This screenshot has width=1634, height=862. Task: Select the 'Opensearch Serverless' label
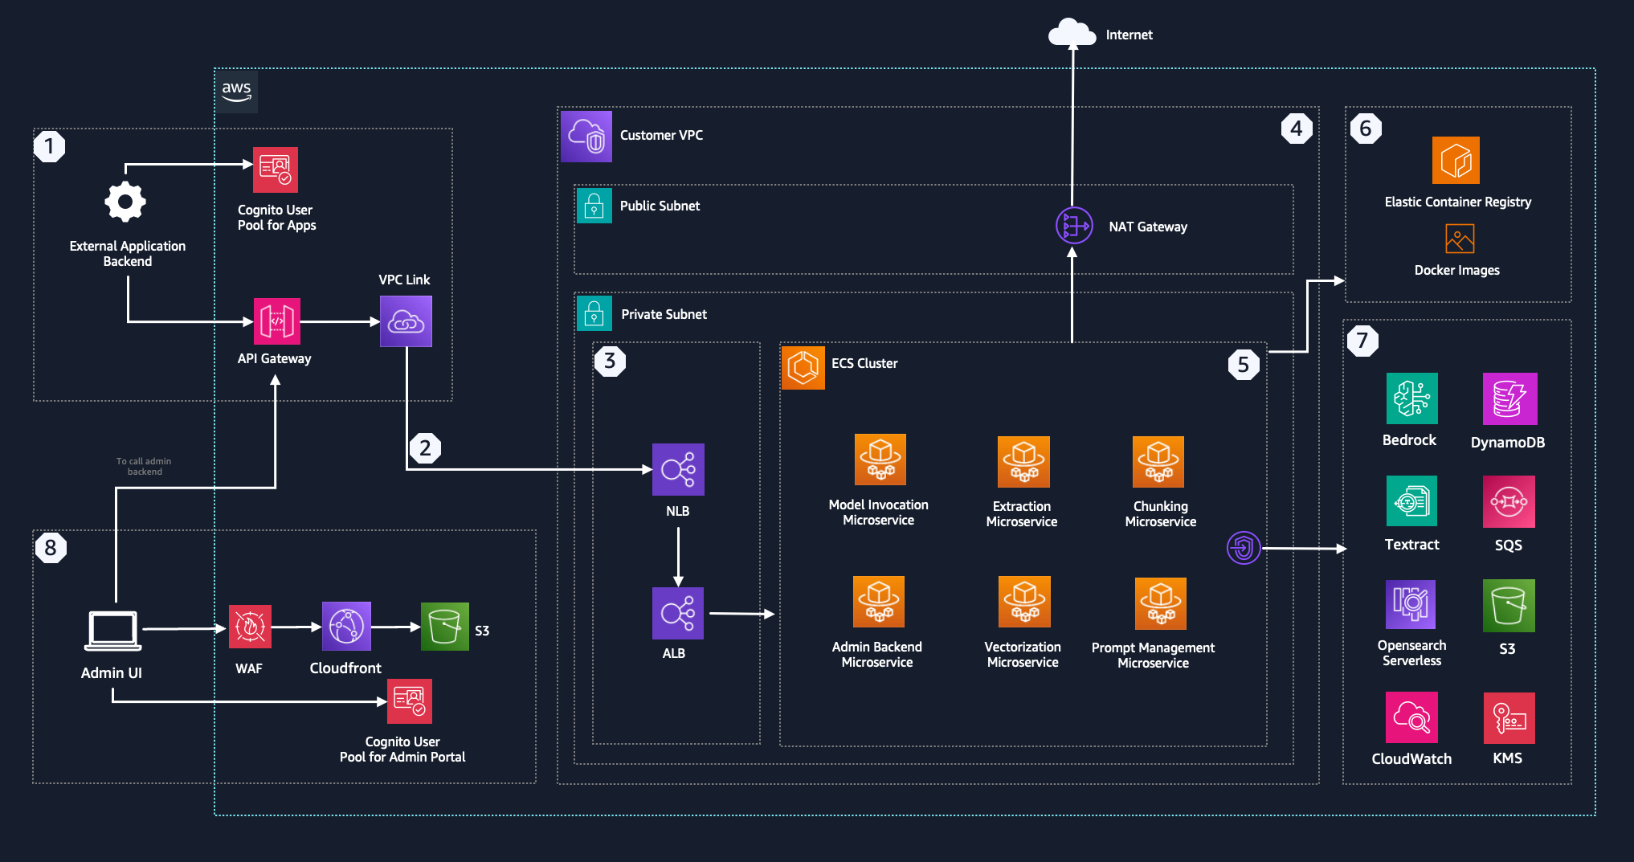(1411, 652)
